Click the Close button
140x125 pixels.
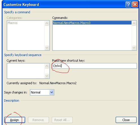126,120
